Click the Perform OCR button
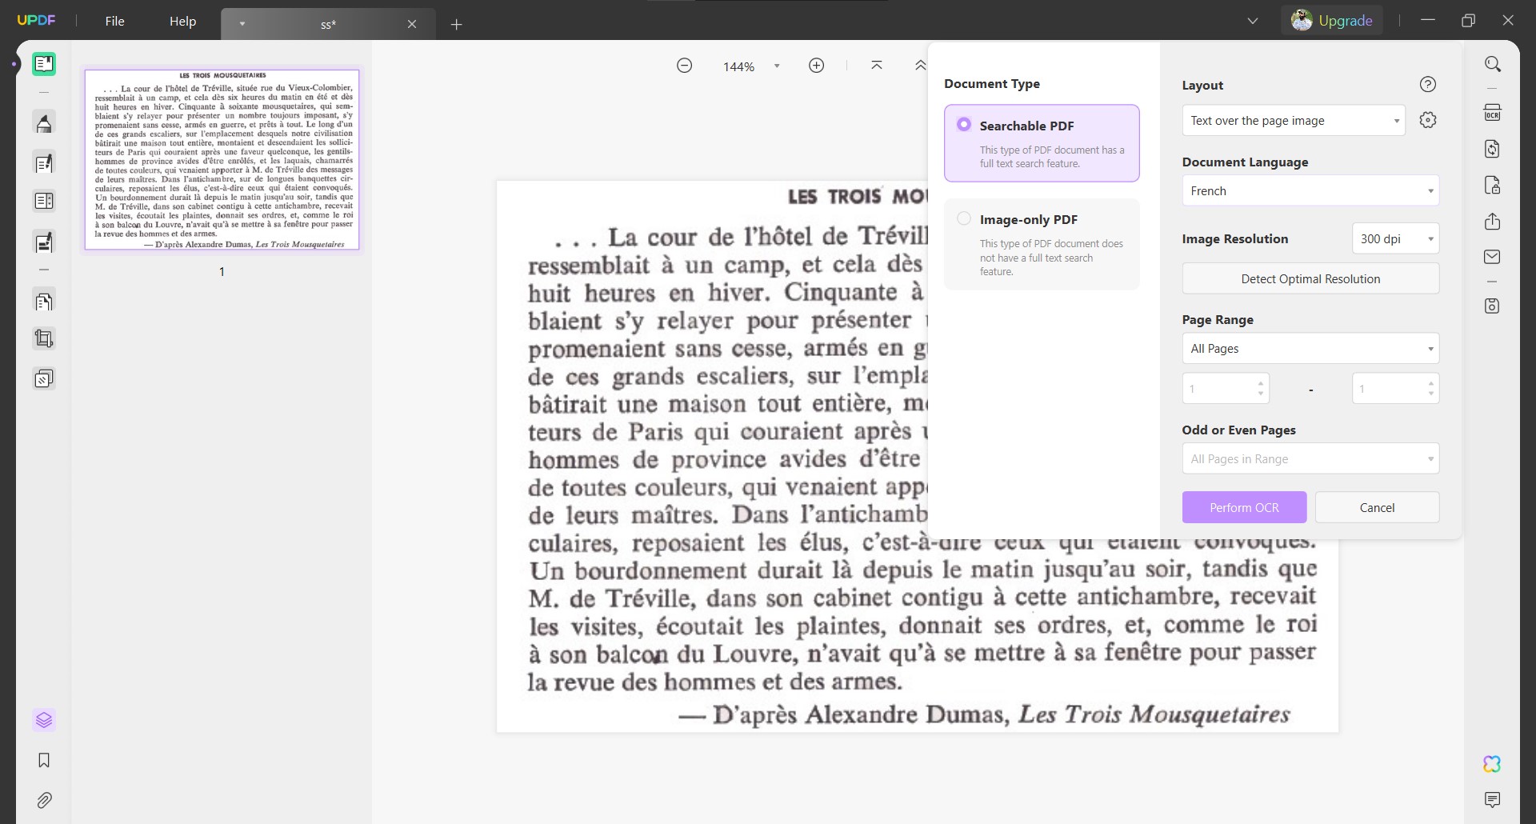 tap(1243, 507)
